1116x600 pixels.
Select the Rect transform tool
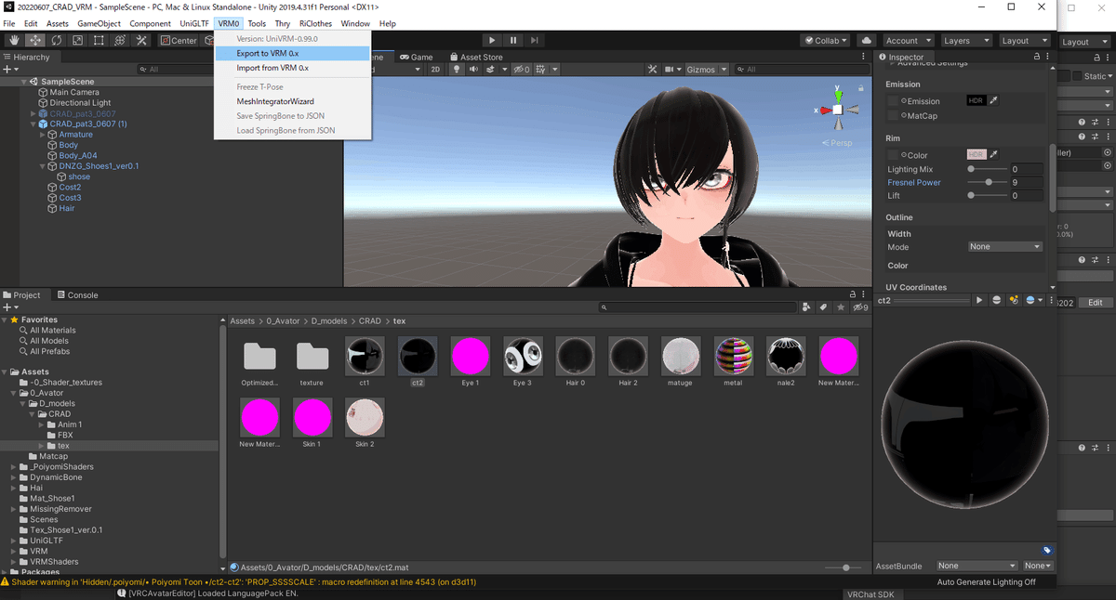pyautogui.click(x=100, y=40)
